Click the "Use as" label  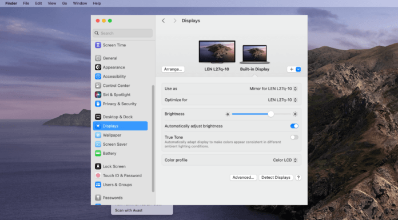tap(171, 89)
